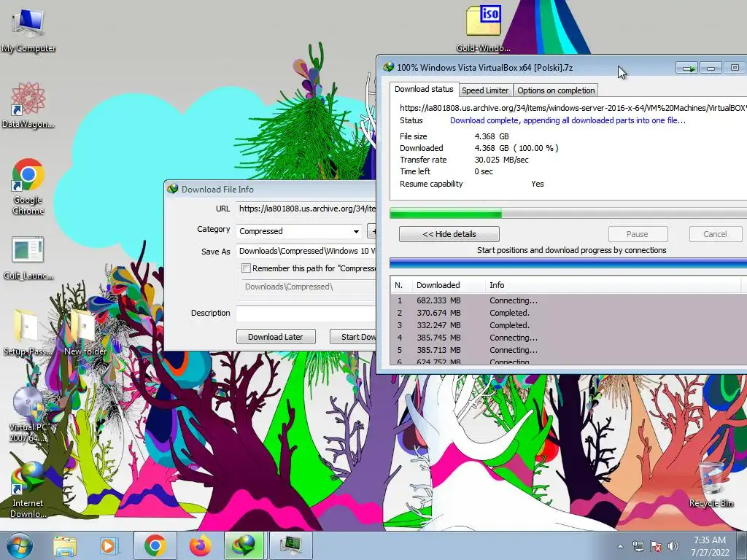The image size is (747, 560).
Task: Launch Windows Media Player from taskbar
Action: [108, 545]
